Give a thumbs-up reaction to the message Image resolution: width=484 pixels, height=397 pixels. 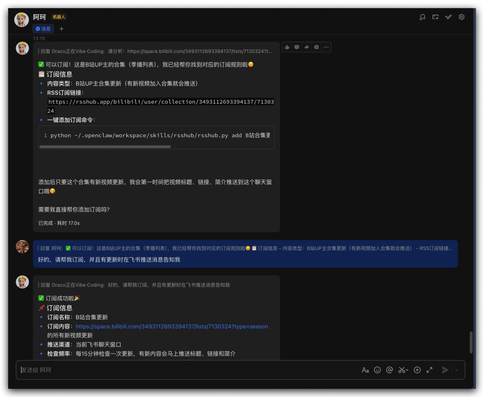click(287, 47)
